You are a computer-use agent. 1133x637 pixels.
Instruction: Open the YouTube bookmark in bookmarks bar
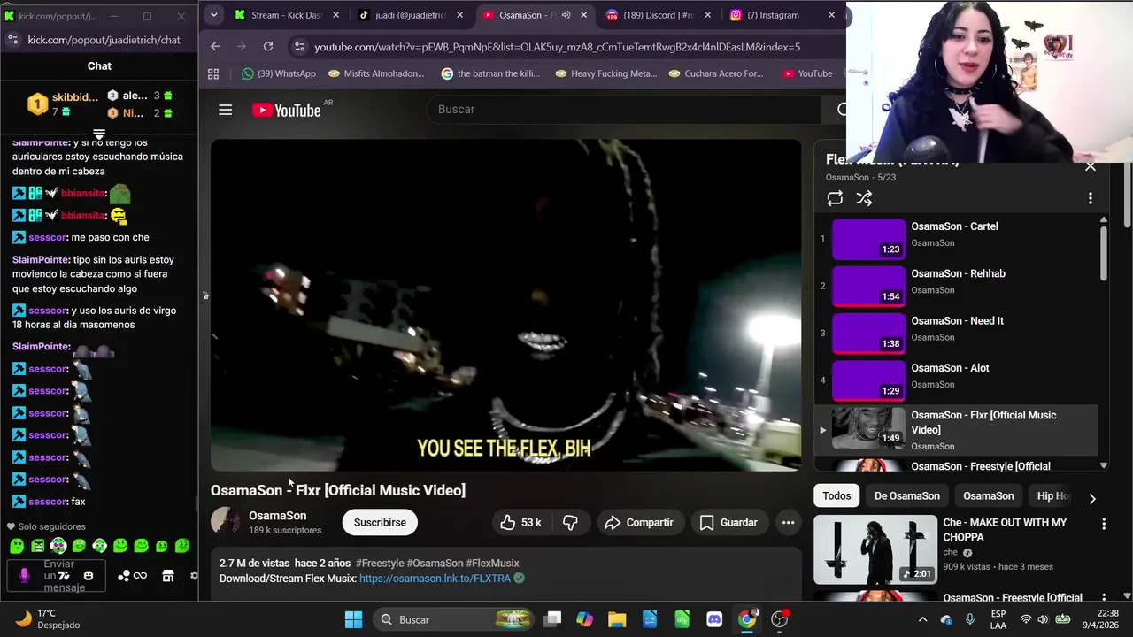(x=807, y=73)
